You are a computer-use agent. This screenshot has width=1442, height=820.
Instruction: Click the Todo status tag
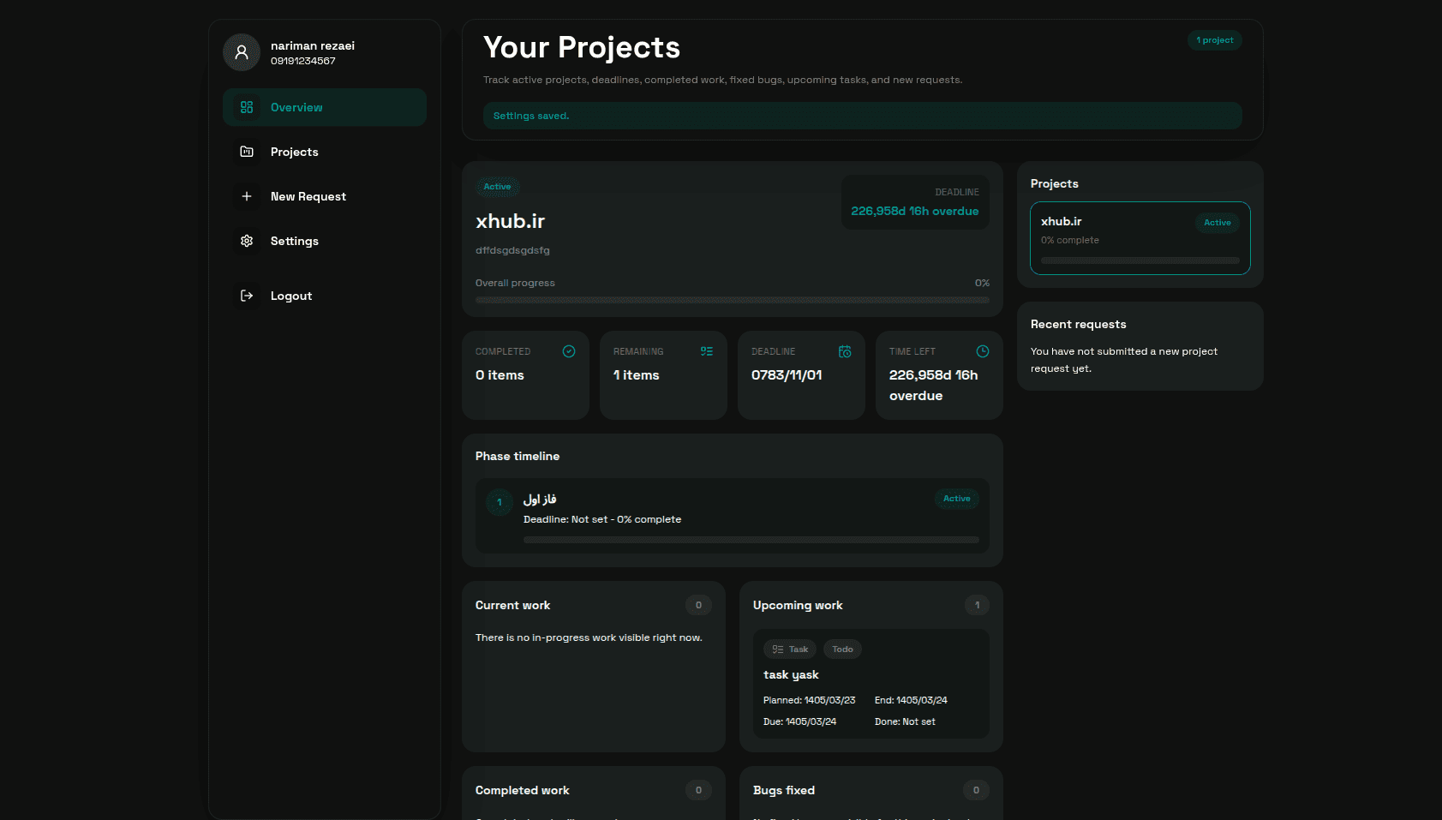coord(842,649)
